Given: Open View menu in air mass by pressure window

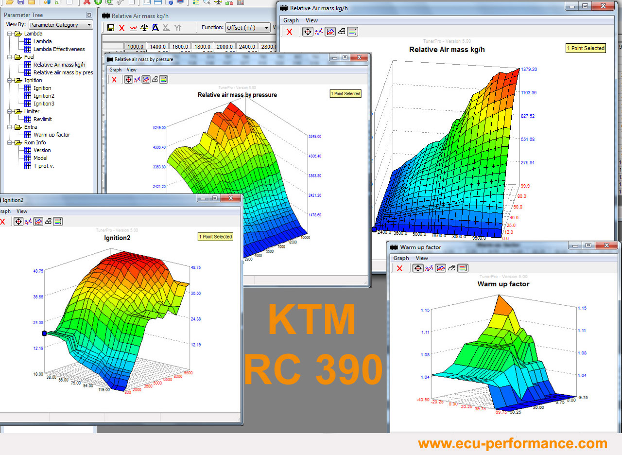Looking at the screenshot, I should [x=131, y=70].
